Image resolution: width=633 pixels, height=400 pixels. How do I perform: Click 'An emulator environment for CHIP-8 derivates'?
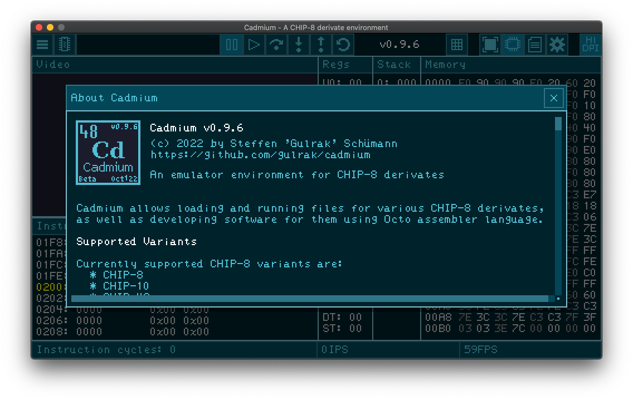point(297,175)
